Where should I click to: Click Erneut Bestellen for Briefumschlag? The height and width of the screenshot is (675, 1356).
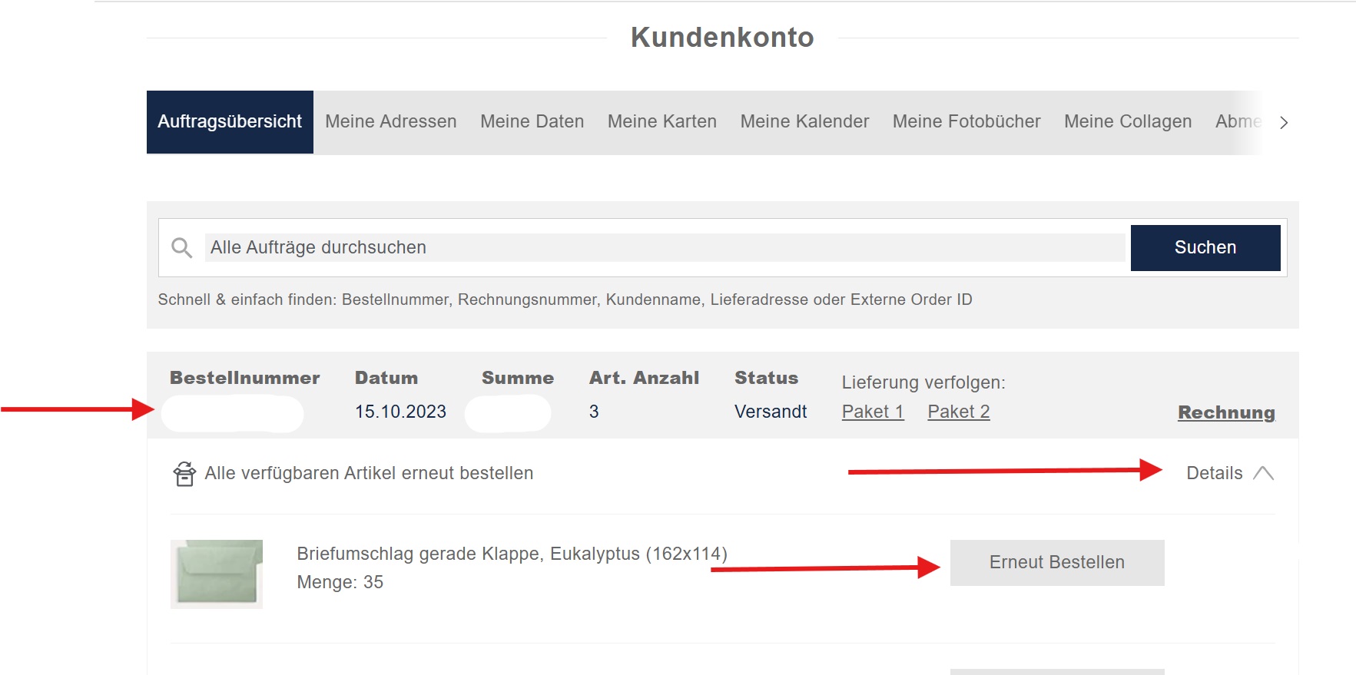click(x=1057, y=563)
